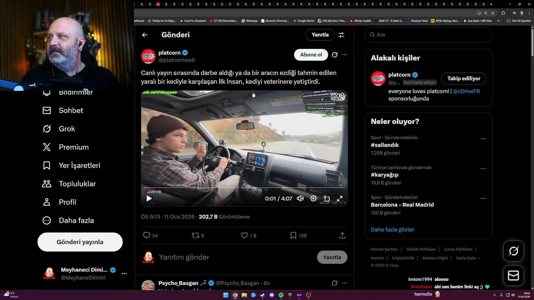Open #karyağışı trend
This screenshot has width=534, height=300.
(x=385, y=175)
